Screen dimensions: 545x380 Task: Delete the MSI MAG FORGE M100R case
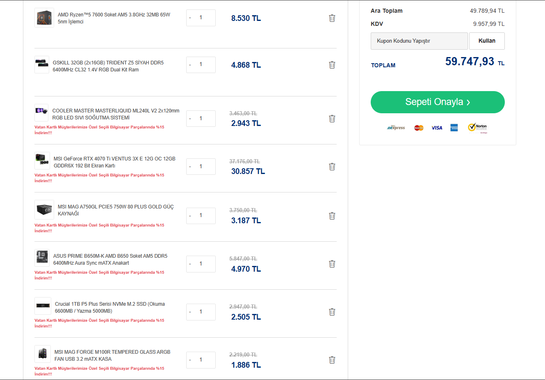[332, 360]
